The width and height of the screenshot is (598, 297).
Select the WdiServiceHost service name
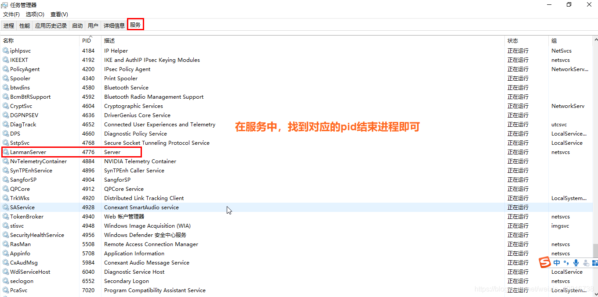coord(30,272)
